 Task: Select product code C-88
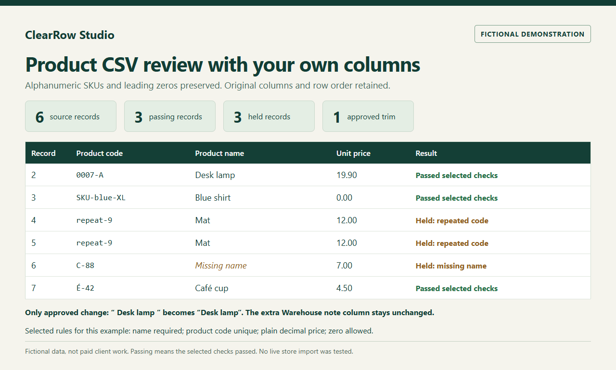(x=85, y=266)
